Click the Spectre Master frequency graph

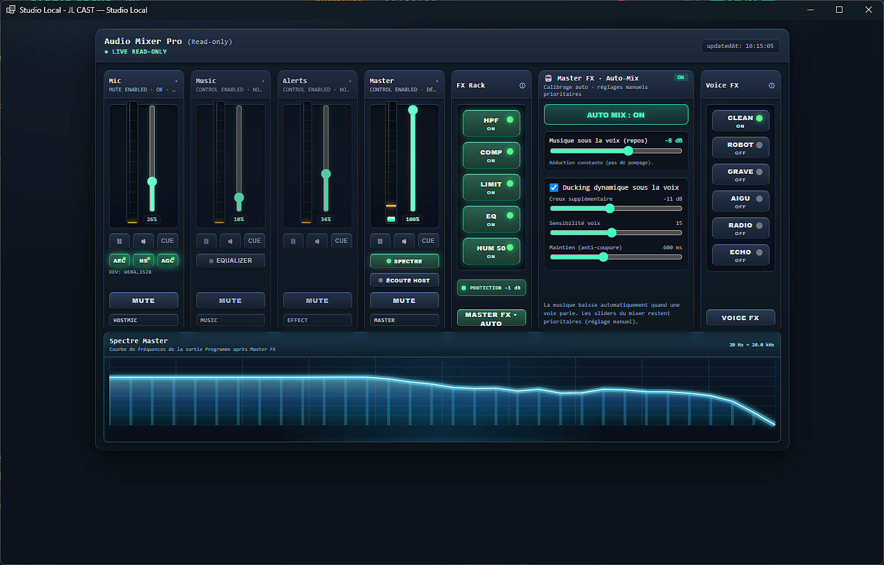point(442,391)
